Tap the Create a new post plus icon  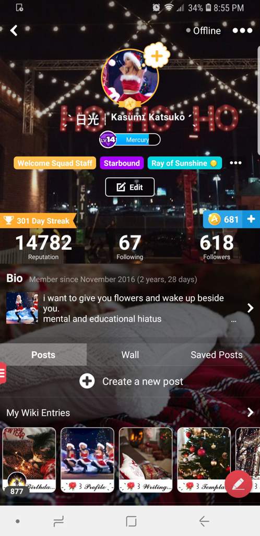pyautogui.click(x=87, y=381)
